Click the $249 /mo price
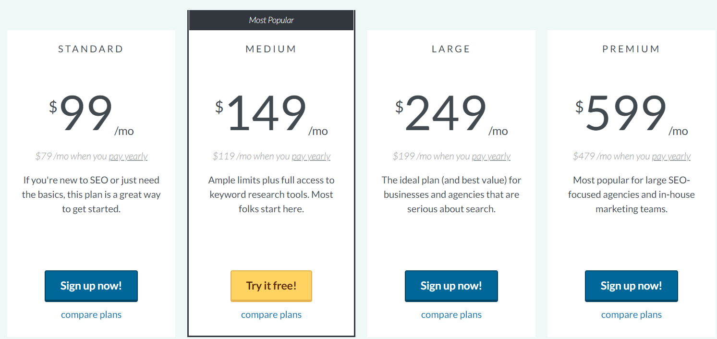Image resolution: width=717 pixels, height=339 pixels. pos(447,114)
